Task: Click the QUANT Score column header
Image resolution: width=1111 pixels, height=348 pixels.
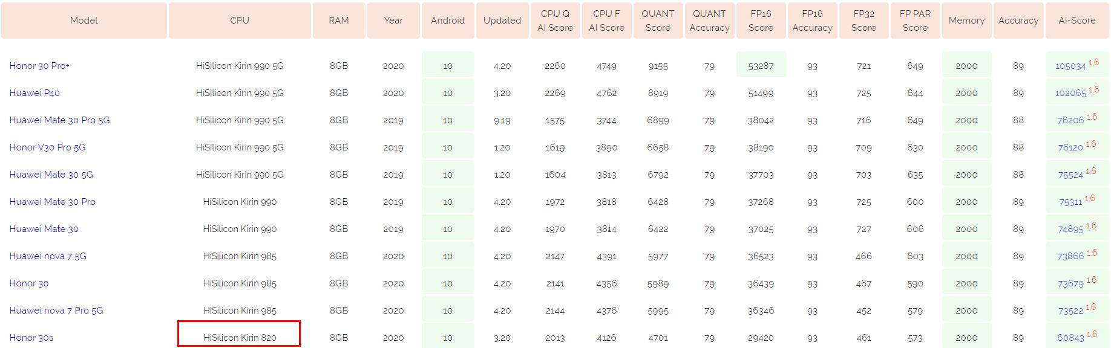Action: [658, 21]
